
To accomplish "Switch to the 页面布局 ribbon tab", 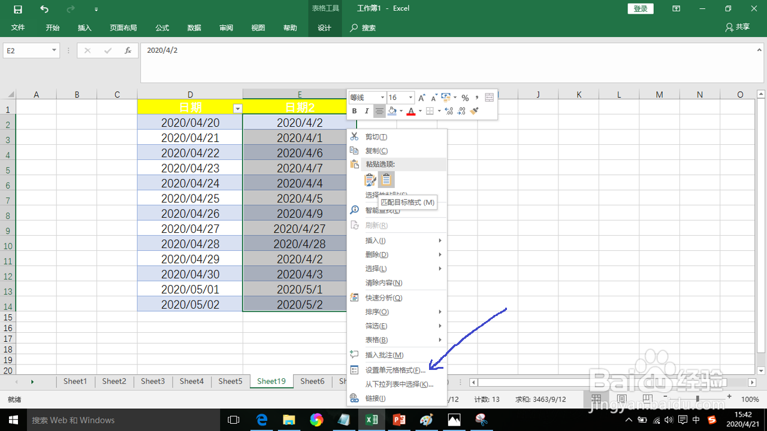I will [x=123, y=28].
